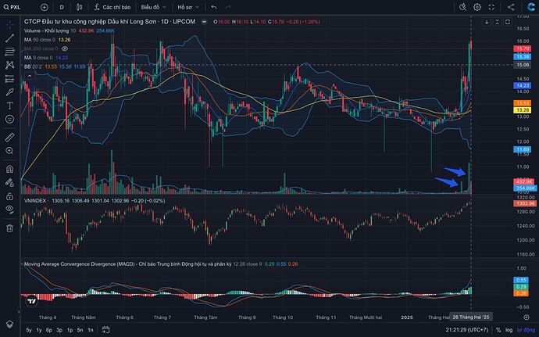Select the crosshair cursor tool

tap(9, 21)
